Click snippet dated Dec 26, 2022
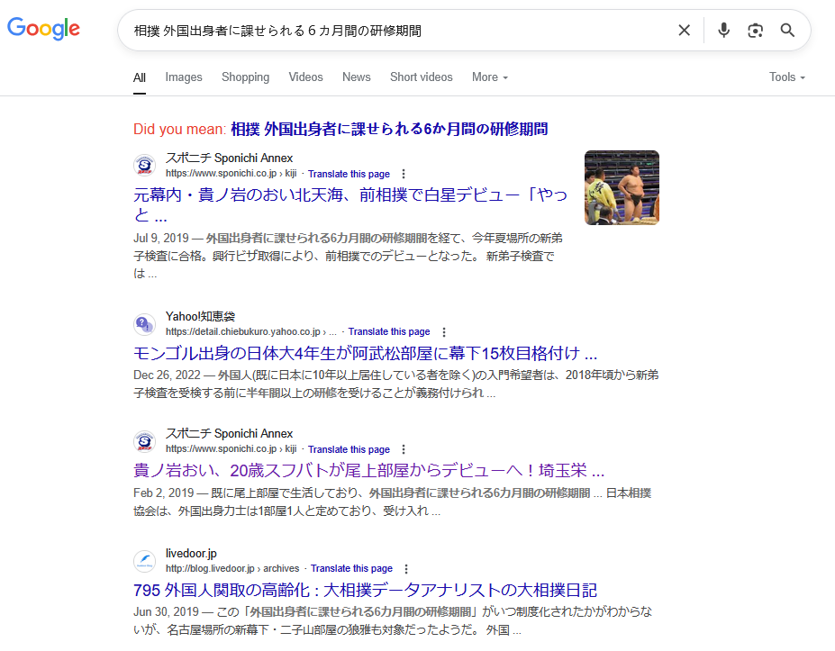Viewport: 835px width, 651px height. tap(395, 384)
